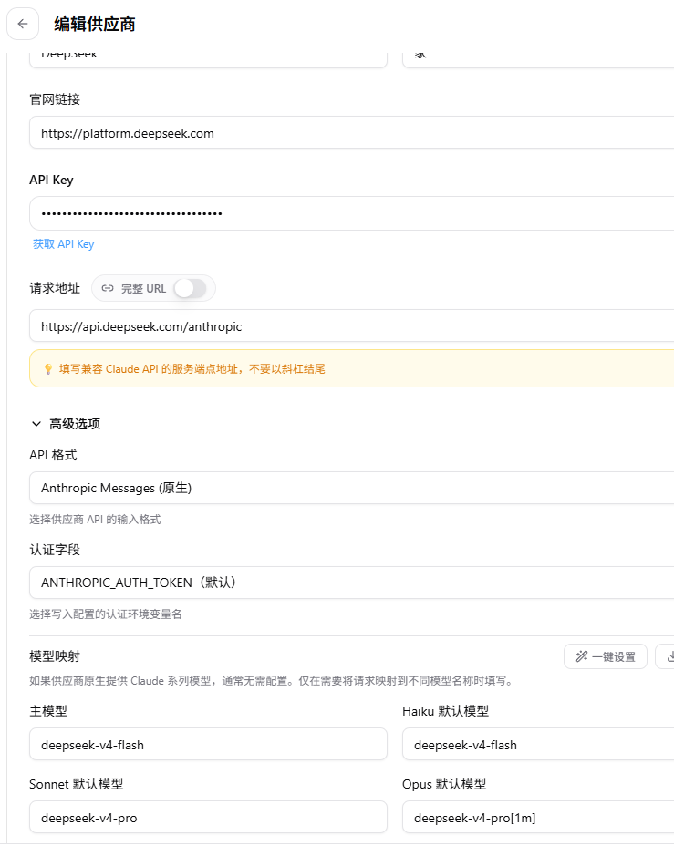
Task: Click the magic wand icon in 一键设置
Action: tap(581, 656)
